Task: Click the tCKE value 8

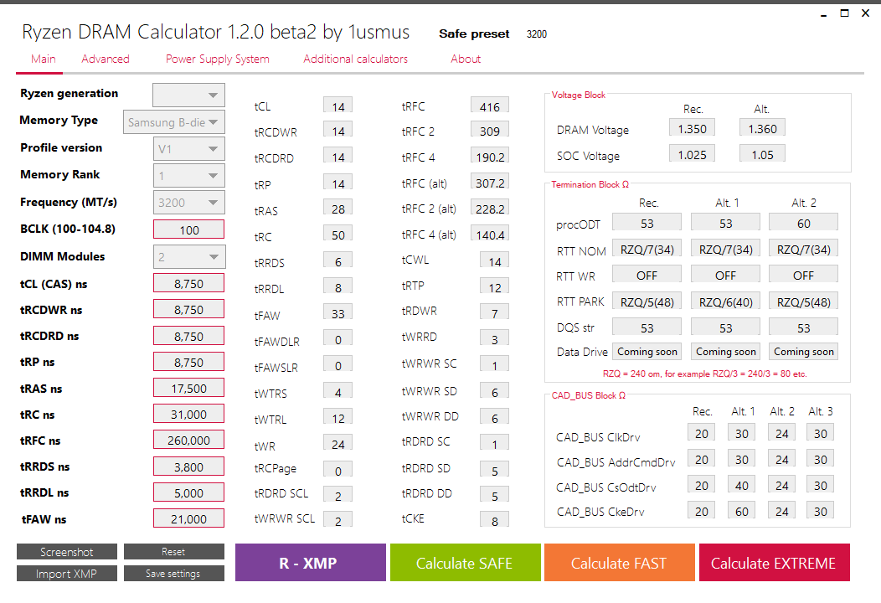Action: (x=494, y=520)
